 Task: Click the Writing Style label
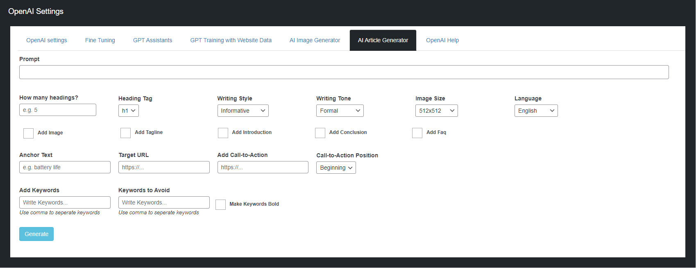[x=235, y=98]
